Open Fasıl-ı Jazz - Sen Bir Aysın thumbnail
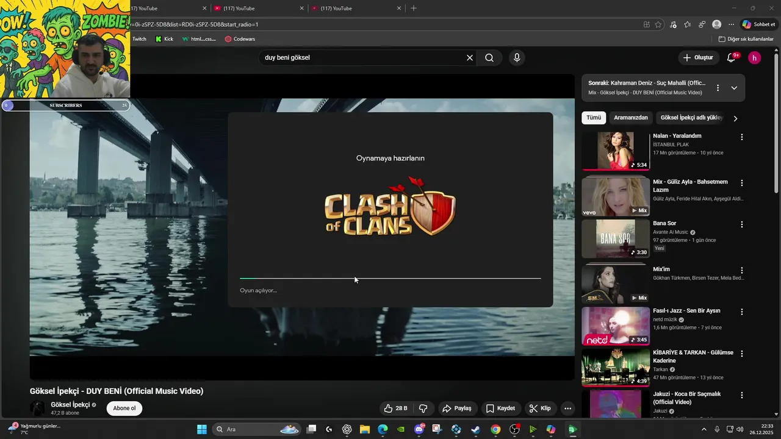The height and width of the screenshot is (439, 781). pos(616,326)
